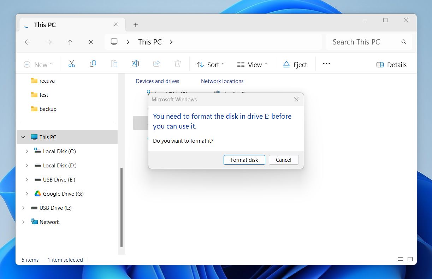
Task: Toggle the Details pane button
Action: coord(391,65)
